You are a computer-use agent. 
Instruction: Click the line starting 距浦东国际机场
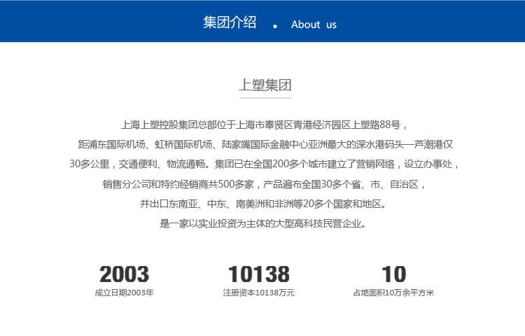tap(265, 144)
